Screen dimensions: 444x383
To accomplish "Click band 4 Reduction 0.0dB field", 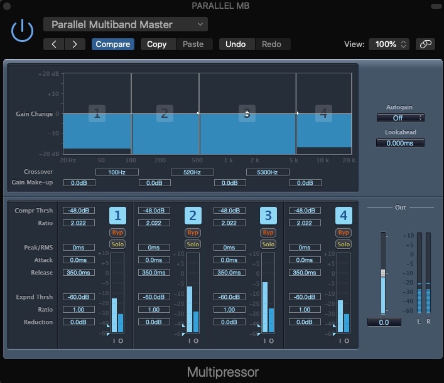I will (x=305, y=322).
